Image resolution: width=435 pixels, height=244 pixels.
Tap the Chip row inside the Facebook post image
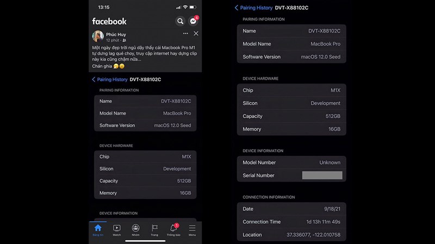pyautogui.click(x=145, y=157)
